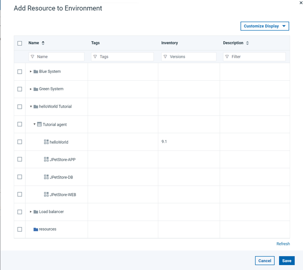Expand the Load balancer folder

(31, 212)
